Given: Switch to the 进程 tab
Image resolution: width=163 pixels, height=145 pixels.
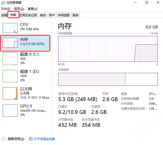Looking at the screenshot, I should pos(4,15).
